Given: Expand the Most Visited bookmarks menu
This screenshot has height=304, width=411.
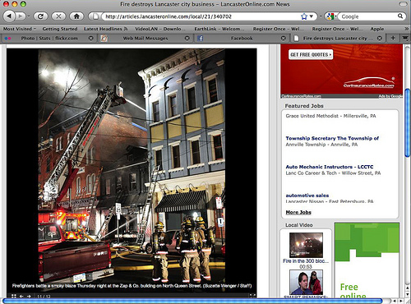Looking at the screenshot, I should click(20, 29).
